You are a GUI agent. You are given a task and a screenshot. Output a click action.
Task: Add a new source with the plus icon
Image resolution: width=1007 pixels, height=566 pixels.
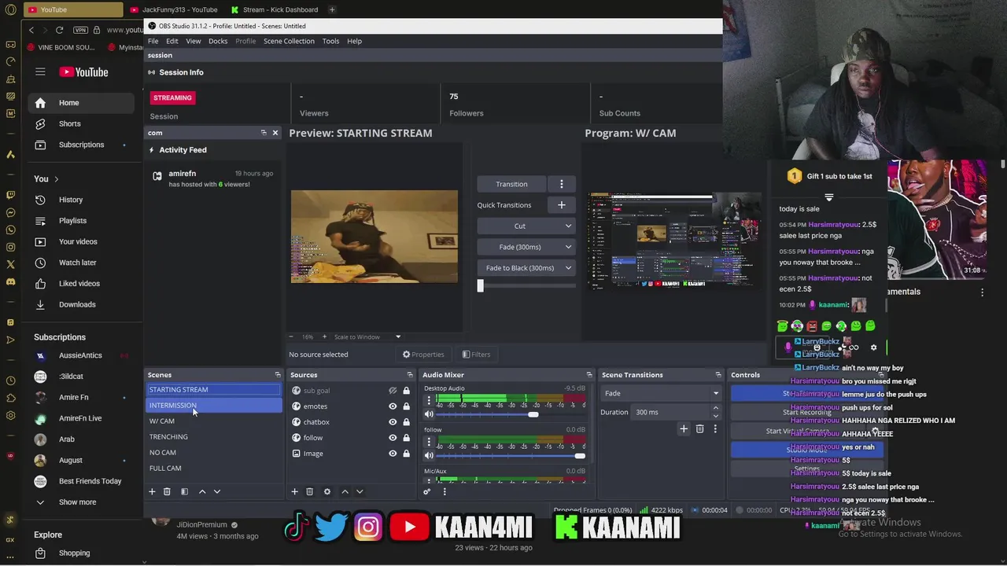[x=294, y=491]
